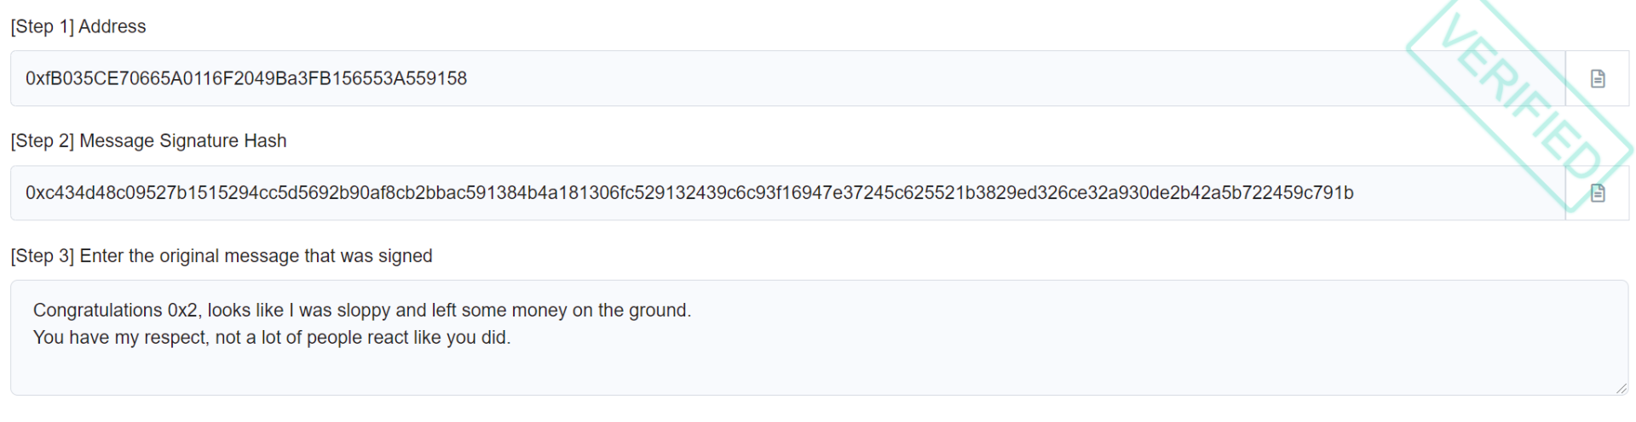Place cursor on the word "Congratulations"
1636x422 pixels.
[97, 311]
